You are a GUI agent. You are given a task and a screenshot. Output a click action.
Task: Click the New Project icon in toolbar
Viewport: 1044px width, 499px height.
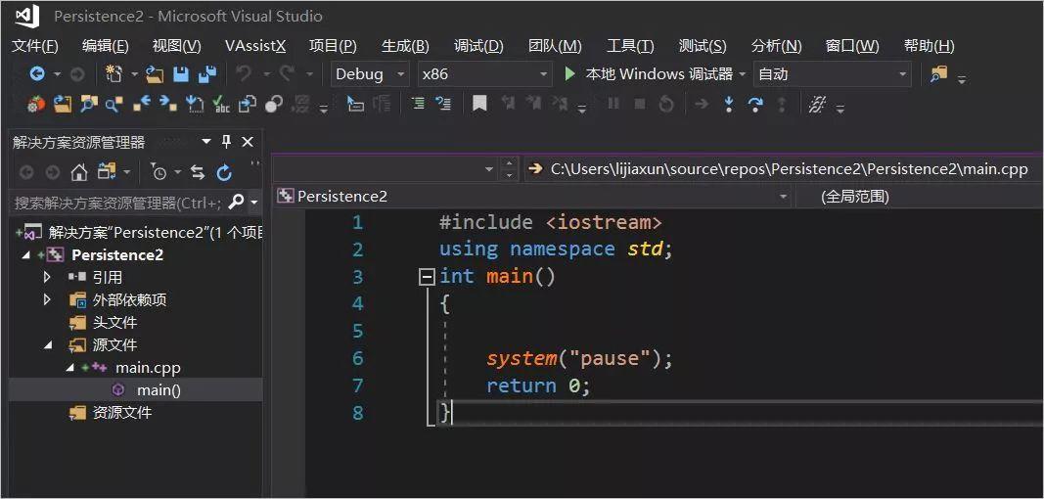point(113,74)
